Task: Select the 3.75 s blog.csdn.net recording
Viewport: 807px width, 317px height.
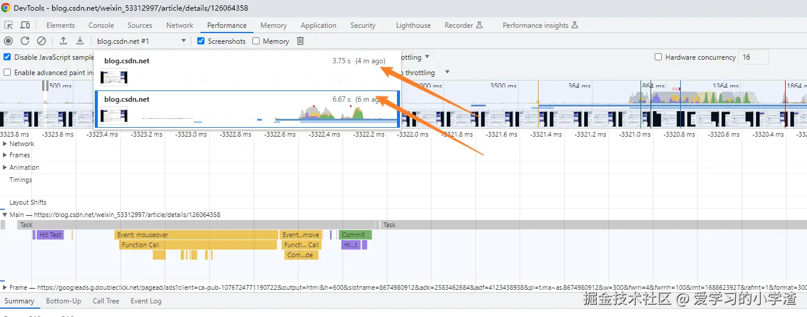Action: [x=247, y=69]
